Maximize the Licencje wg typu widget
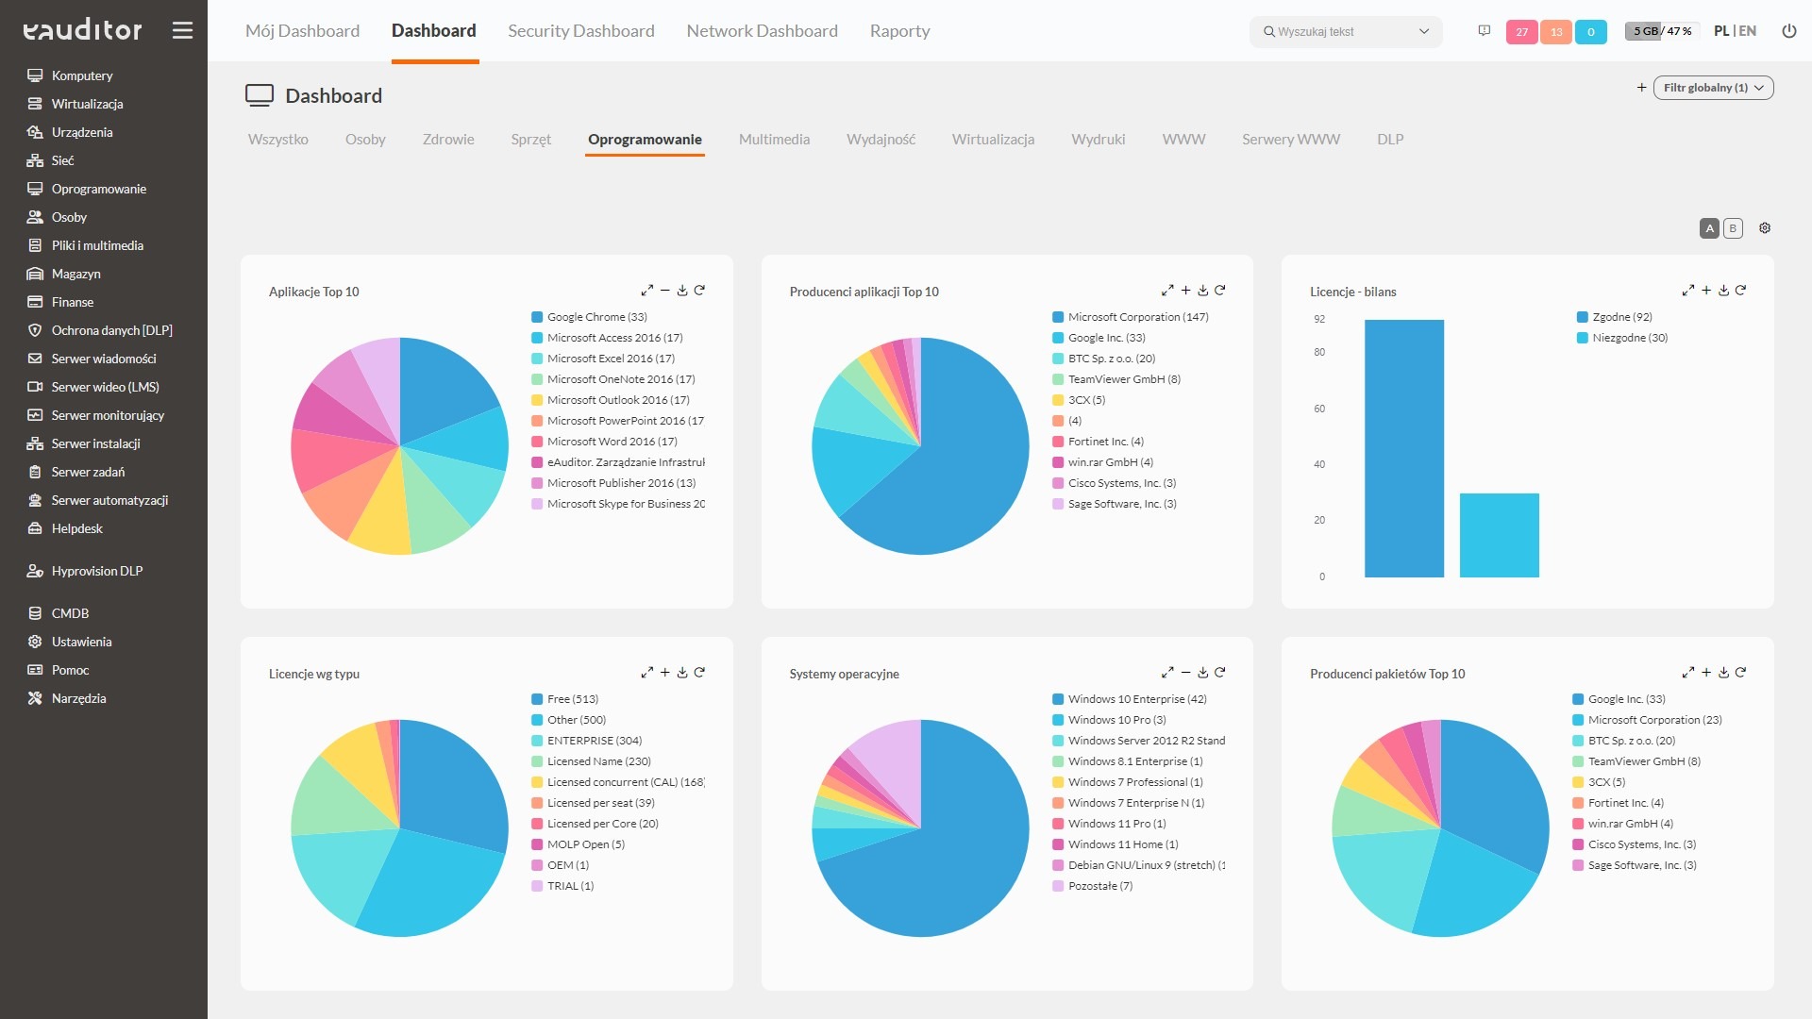 click(646, 673)
